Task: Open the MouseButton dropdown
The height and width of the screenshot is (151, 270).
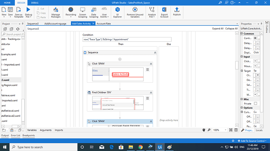Action: [x=255, y=66]
